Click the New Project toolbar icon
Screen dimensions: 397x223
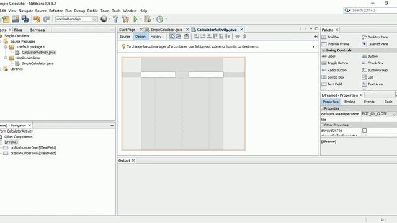[x=6, y=19]
